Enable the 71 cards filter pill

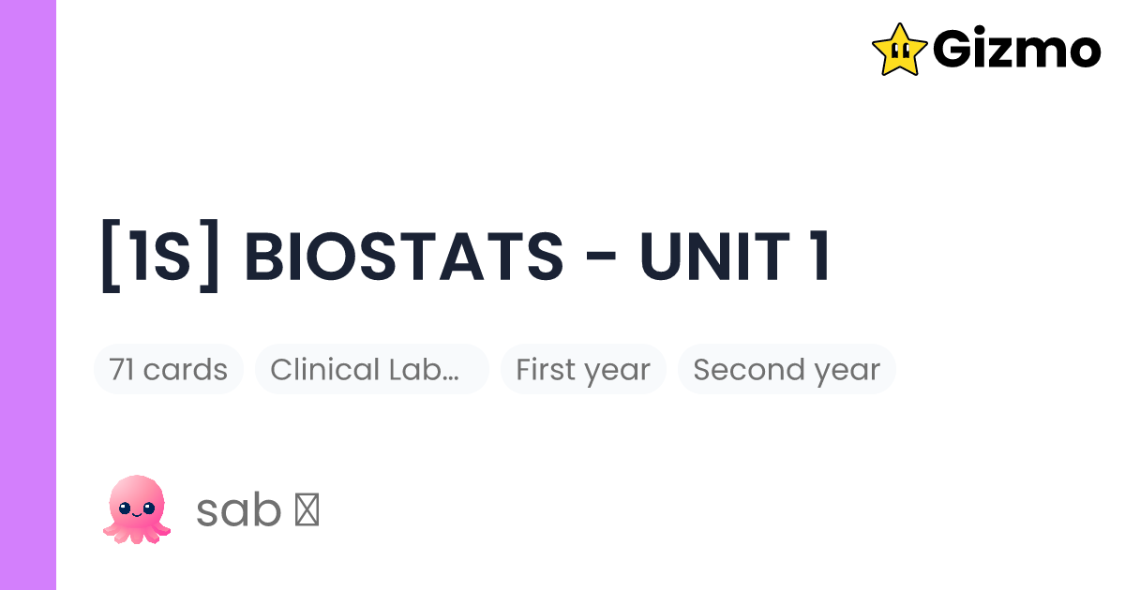coord(169,369)
